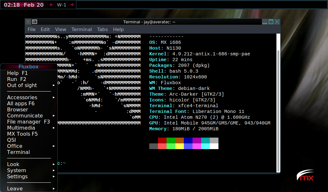Open the Edit menu in Terminal
This screenshot has height=192, width=328.
[x=45, y=29]
